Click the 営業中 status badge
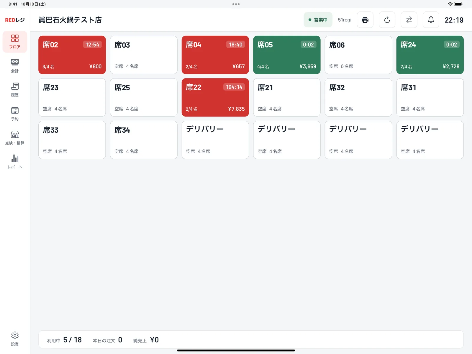The width and height of the screenshot is (472, 354). [x=318, y=20]
